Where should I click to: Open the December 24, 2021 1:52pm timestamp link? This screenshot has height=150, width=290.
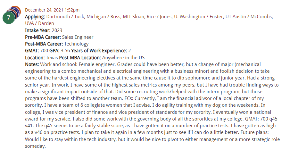(x=52, y=10)
